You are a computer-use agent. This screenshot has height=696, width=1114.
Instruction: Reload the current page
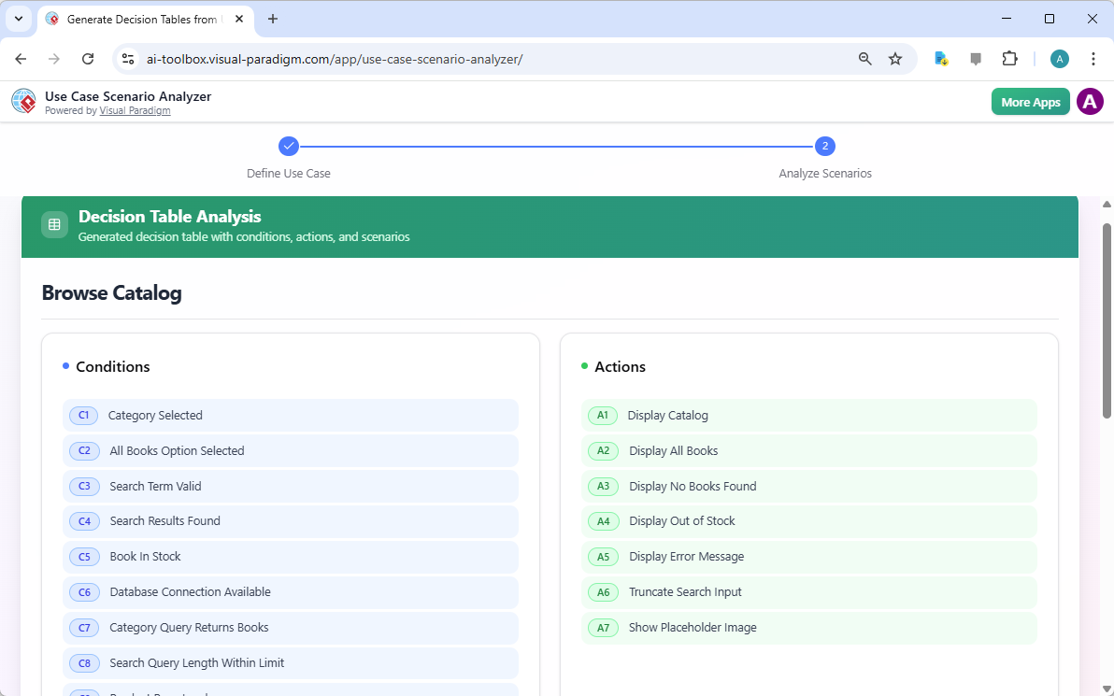tap(88, 58)
